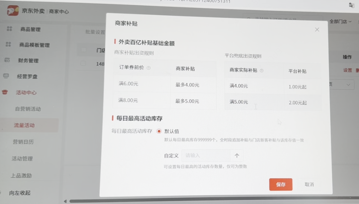Open 财务管理 menu item

(28, 60)
